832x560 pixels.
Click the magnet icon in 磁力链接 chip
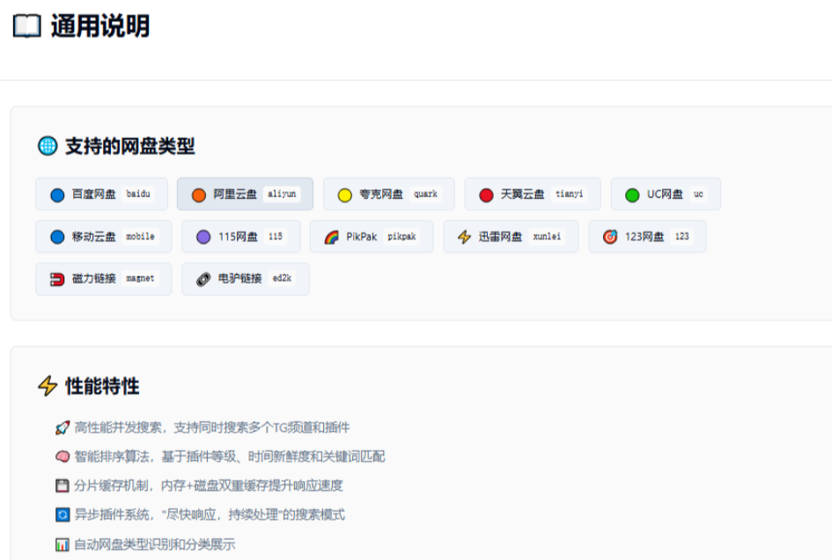click(x=57, y=278)
